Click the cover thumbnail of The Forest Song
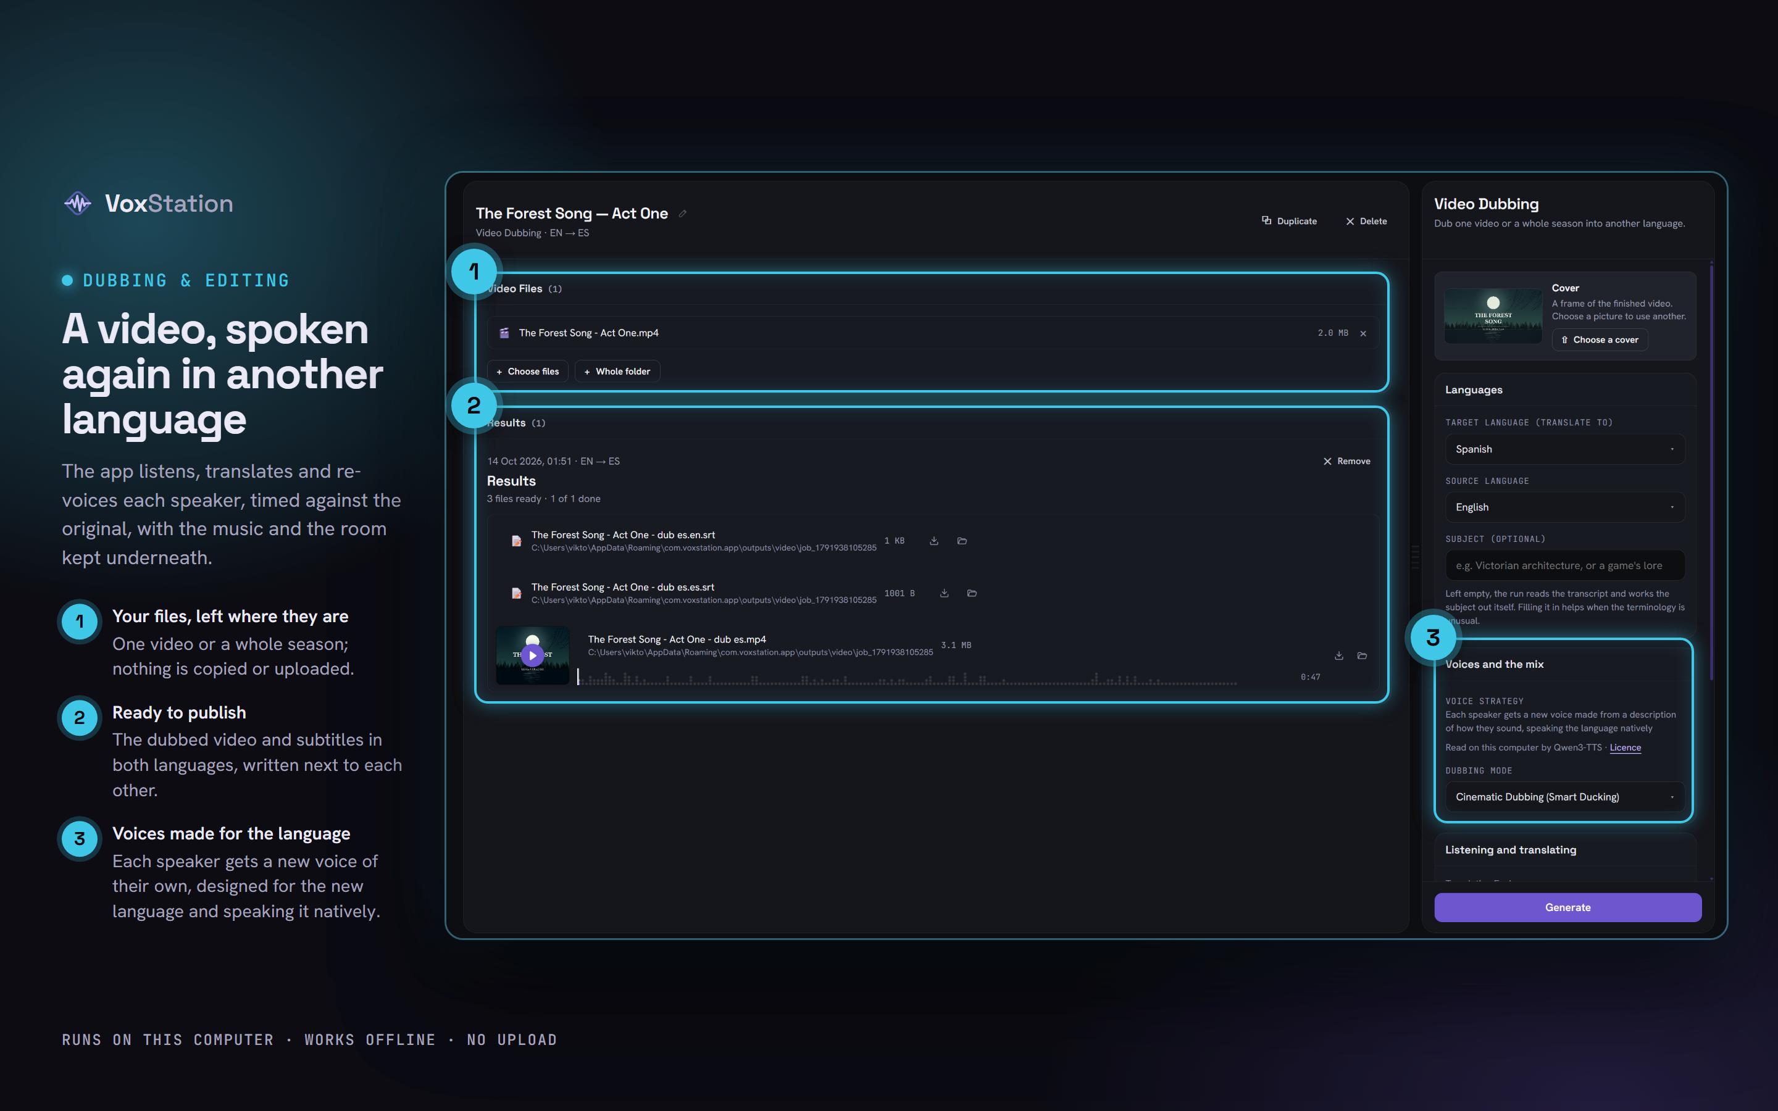The image size is (1778, 1111). (x=1493, y=315)
